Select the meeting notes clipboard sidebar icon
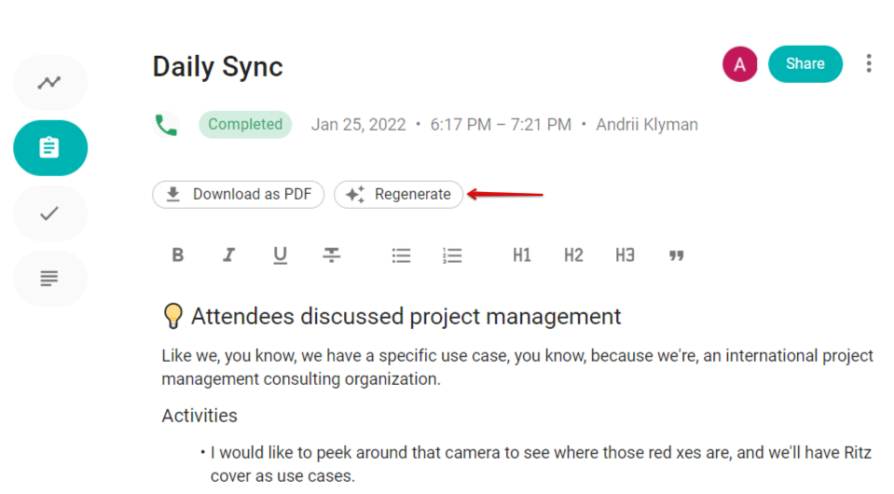Image resolution: width=894 pixels, height=494 pixels. coord(49,148)
